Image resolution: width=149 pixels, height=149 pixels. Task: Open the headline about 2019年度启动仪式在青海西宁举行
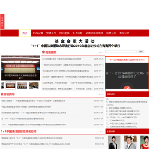(75, 46)
